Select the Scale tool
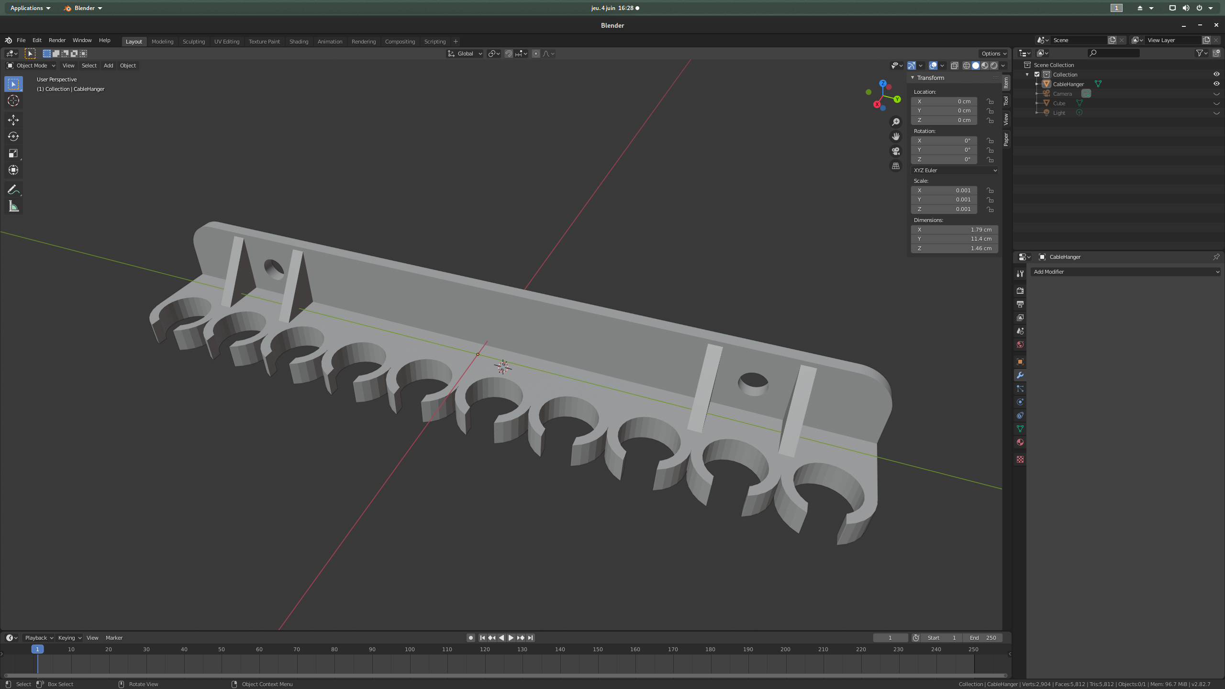This screenshot has width=1225, height=689. click(x=13, y=153)
